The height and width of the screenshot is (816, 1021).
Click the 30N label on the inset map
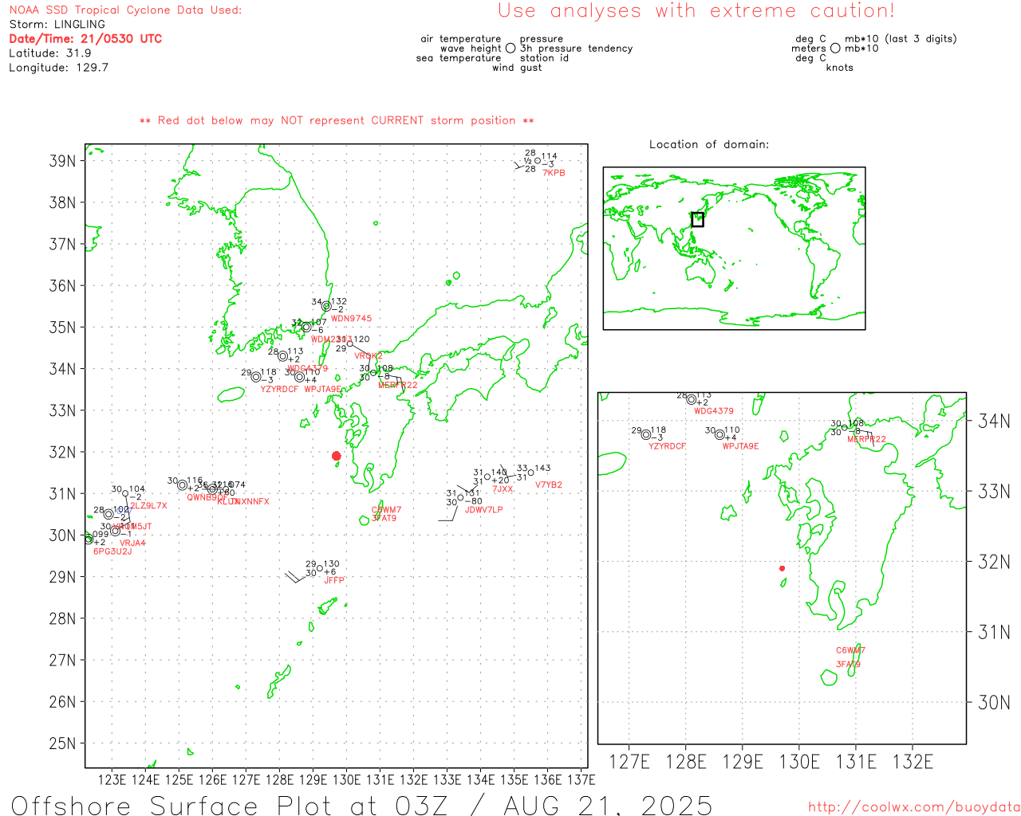pos(994,702)
